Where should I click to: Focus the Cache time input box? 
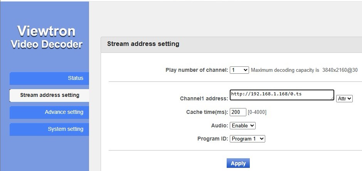(x=238, y=112)
